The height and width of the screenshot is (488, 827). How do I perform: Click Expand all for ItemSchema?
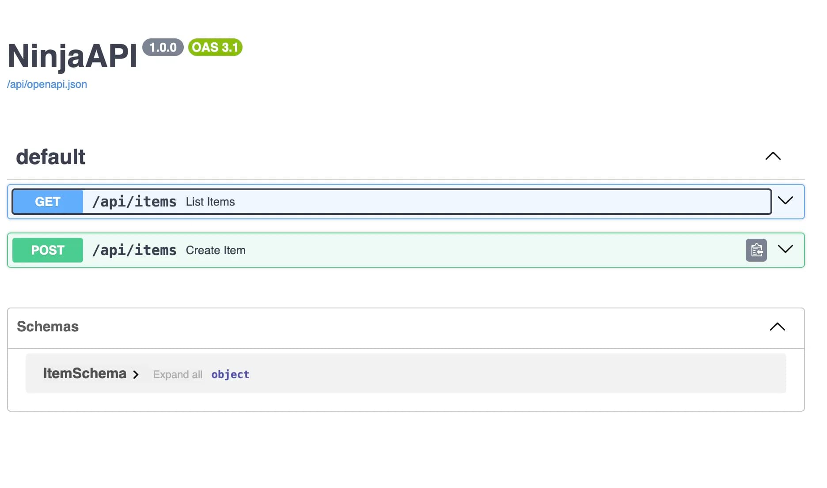(178, 375)
